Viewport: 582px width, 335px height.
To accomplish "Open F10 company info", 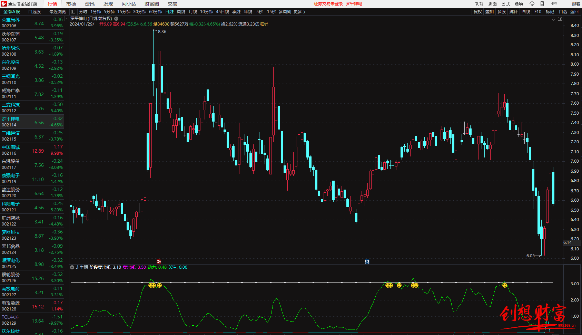I will 538,12.
